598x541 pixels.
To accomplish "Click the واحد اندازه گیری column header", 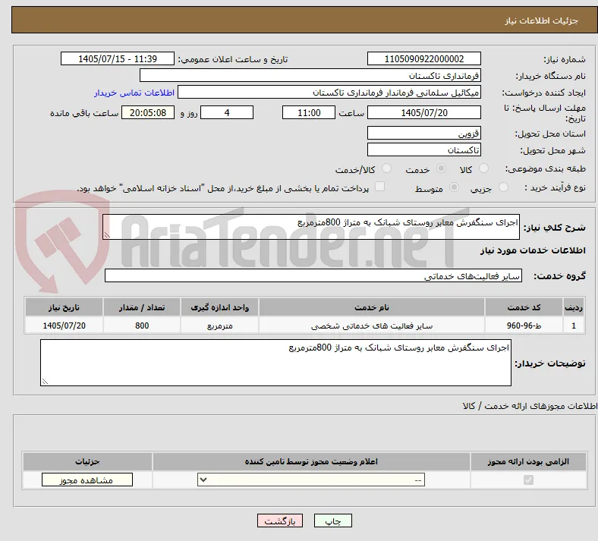I will tap(219, 307).
